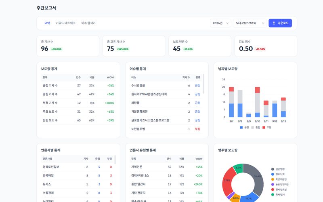Click the 노란봉투법 issue row
Image resolution: width=323 pixels, height=202 pixels.
[166, 129]
